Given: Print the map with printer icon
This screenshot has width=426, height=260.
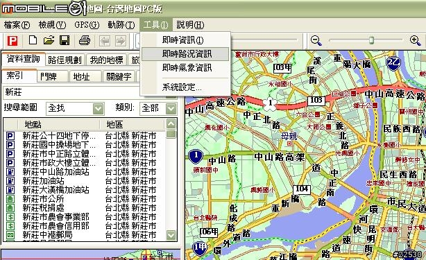Looking at the screenshot, I should 85,41.
